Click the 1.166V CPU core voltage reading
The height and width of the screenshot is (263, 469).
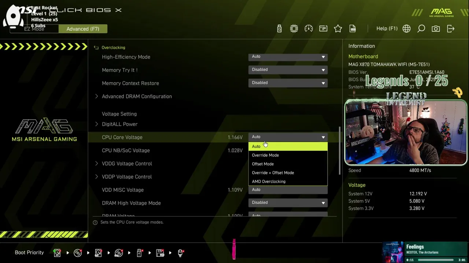235,137
